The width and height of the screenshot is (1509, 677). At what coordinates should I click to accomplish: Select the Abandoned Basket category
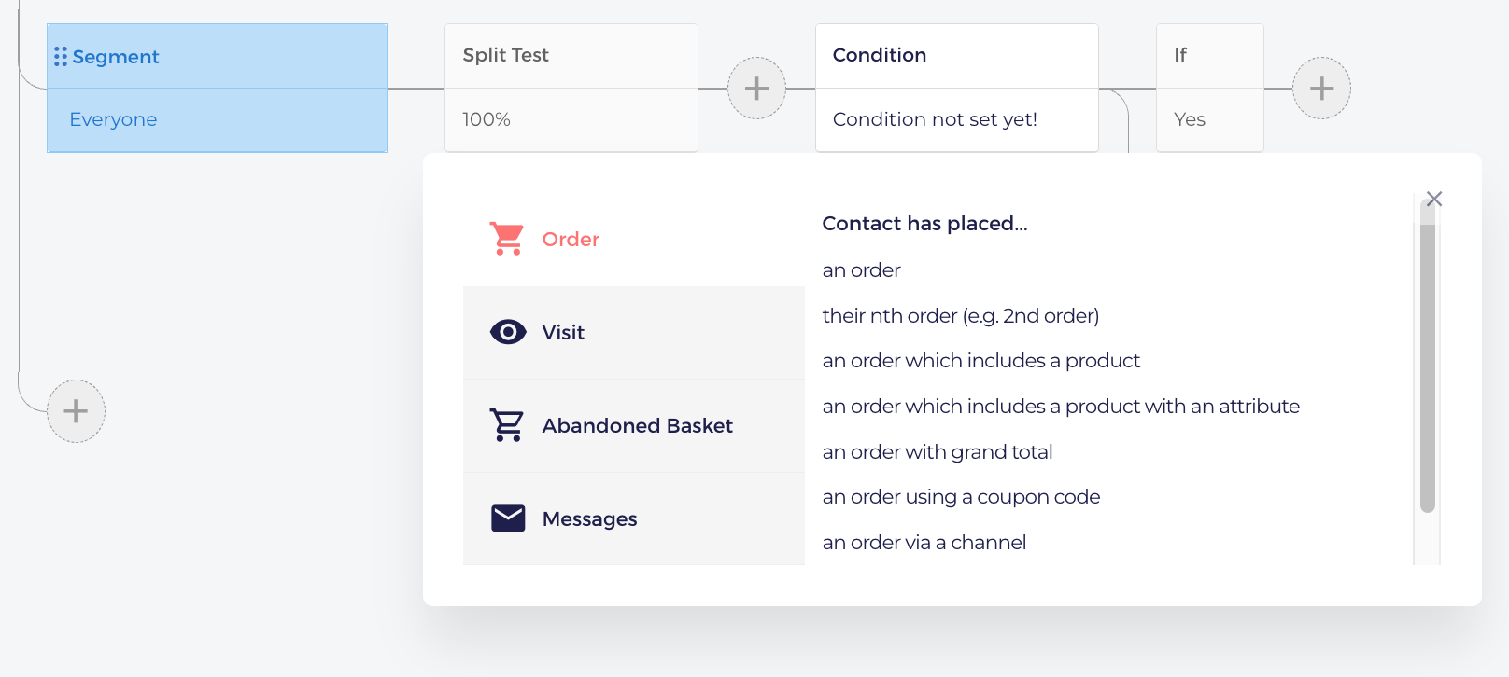click(x=634, y=426)
